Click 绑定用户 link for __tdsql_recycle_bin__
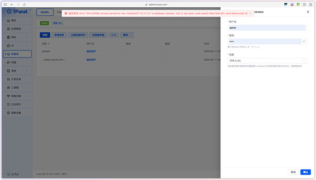This screenshot has height=180, width=316. coord(92,60)
